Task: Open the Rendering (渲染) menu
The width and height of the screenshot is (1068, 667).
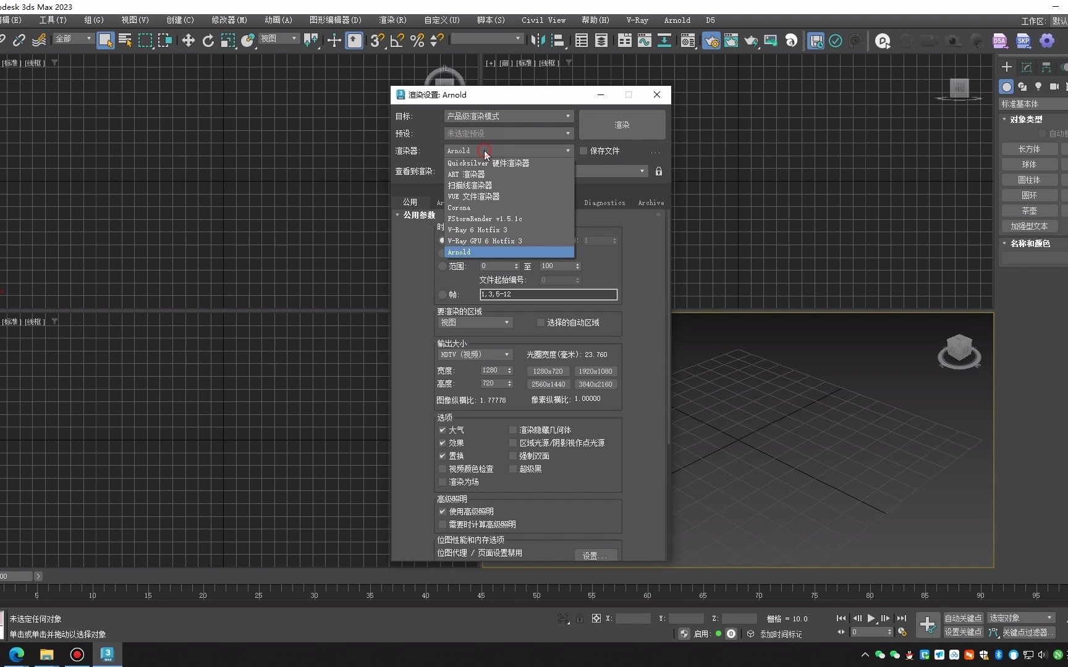Action: point(392,20)
